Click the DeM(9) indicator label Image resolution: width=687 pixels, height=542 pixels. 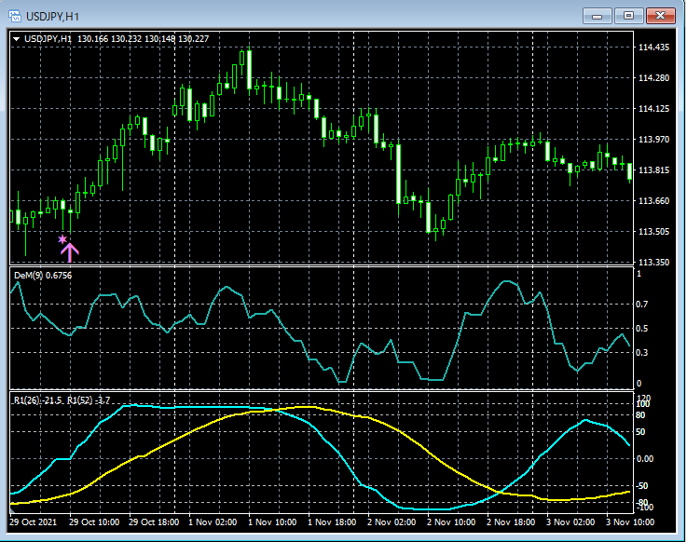[42, 276]
